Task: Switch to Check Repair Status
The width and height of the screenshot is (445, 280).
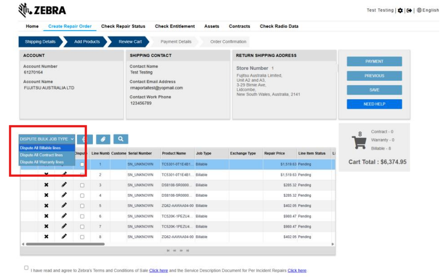Action: point(123,26)
